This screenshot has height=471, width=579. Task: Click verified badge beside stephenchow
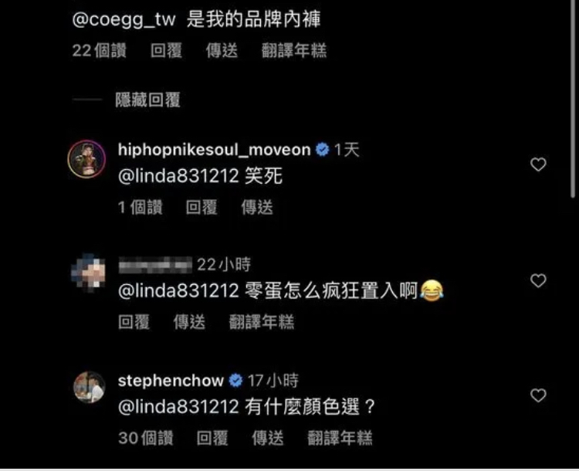click(235, 381)
